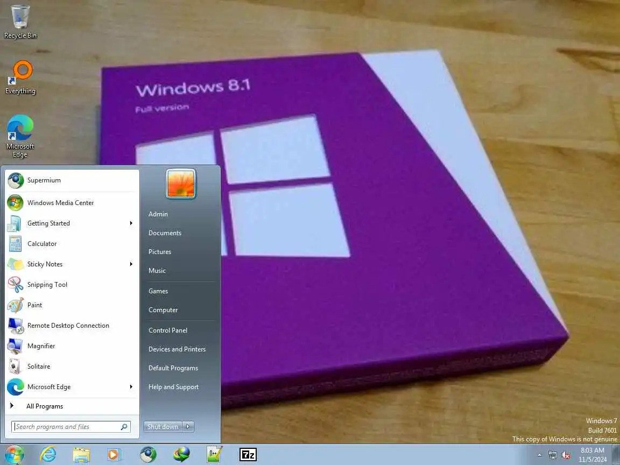This screenshot has width=620, height=465.
Task: Launch Windows Media Player from taskbar
Action: 114,455
